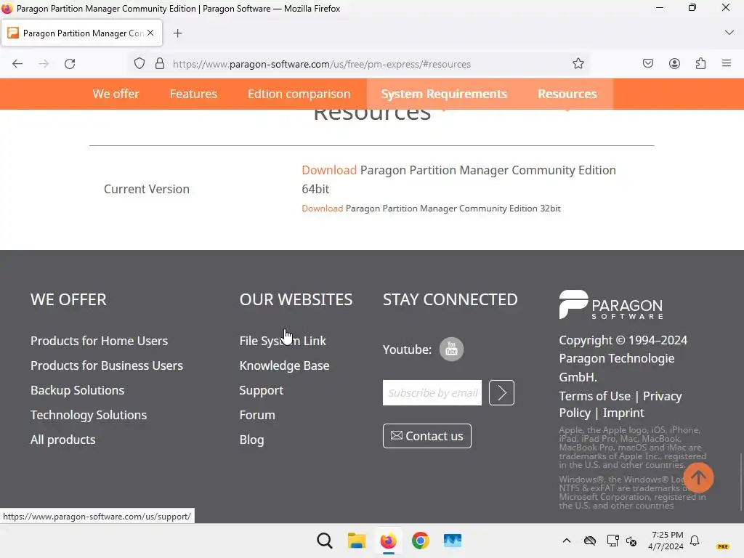The image size is (744, 558).
Task: Bookmark this page with the star icon
Action: [x=578, y=64]
